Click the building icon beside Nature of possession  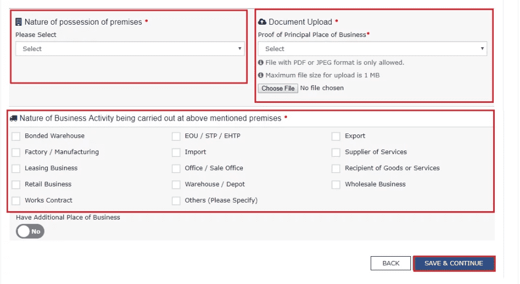click(x=19, y=22)
